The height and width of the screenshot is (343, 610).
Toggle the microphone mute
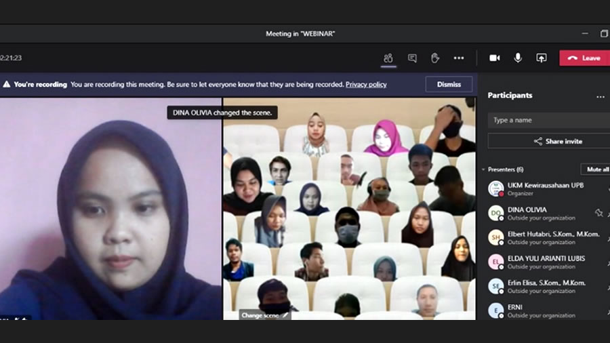click(518, 58)
